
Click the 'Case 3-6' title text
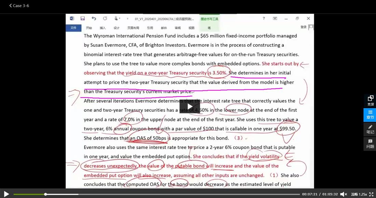click(x=21, y=5)
